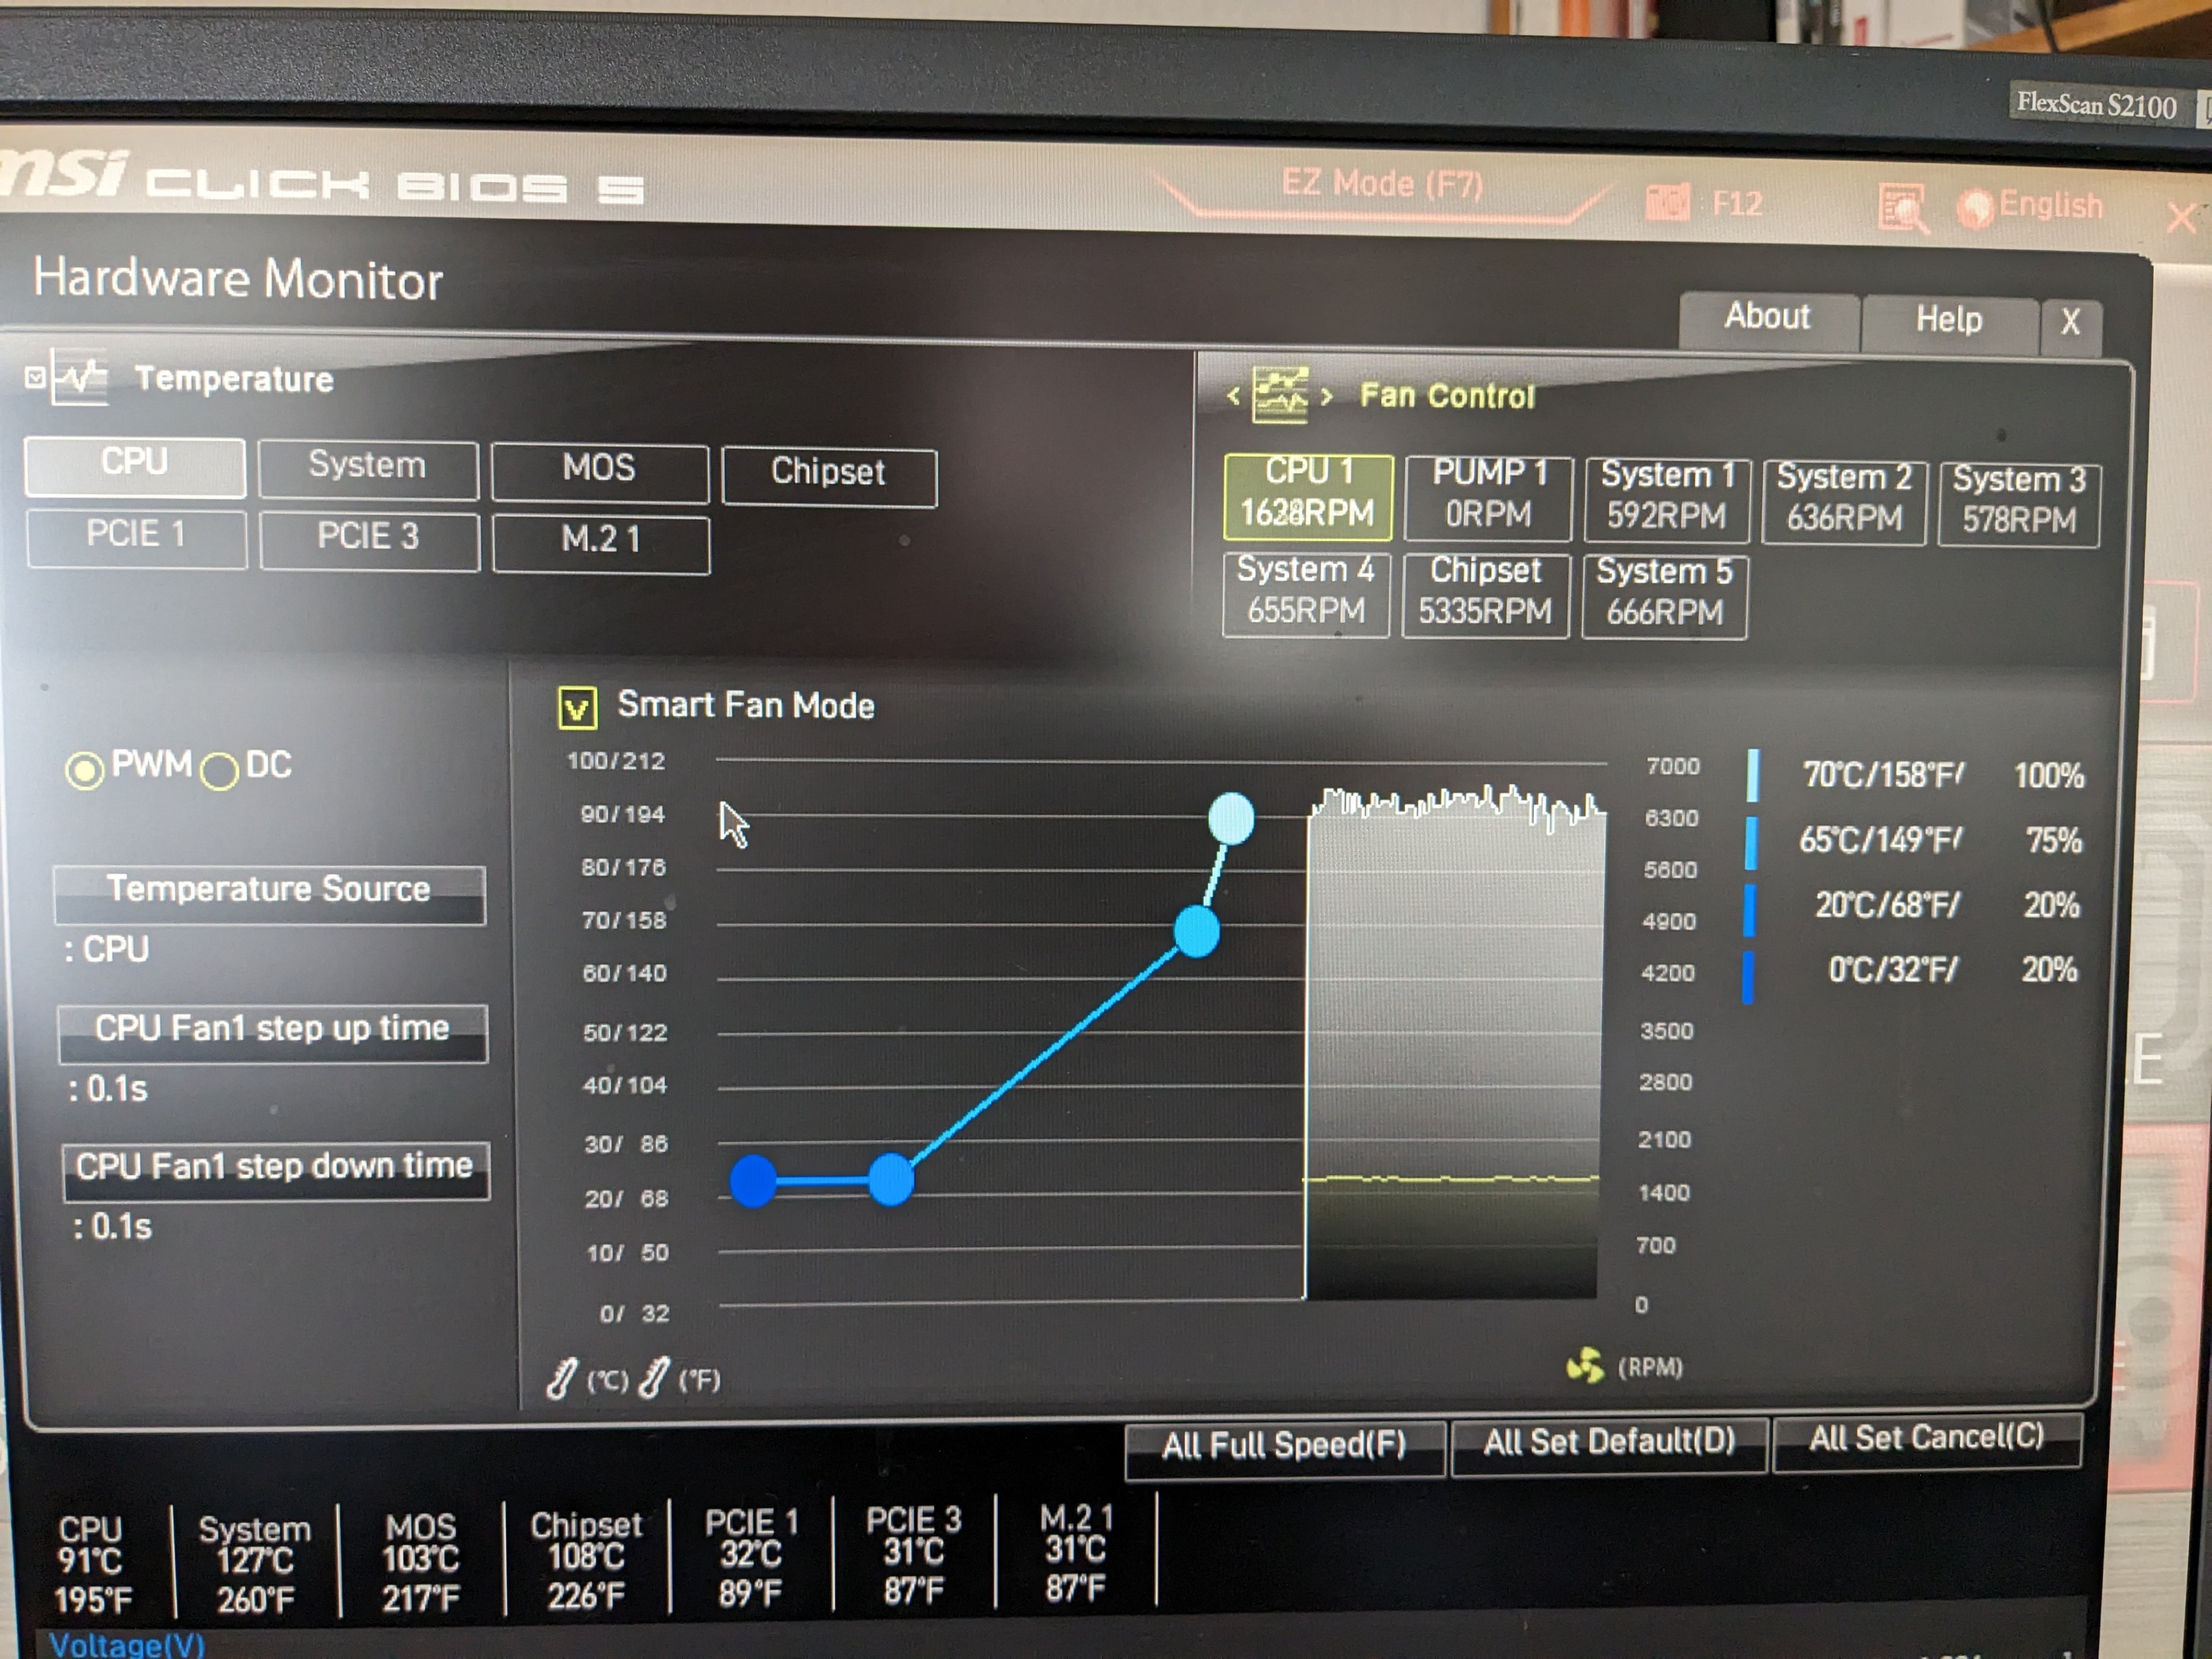Screen dimensions: 2212x1659
Task: Click the English language globe icon
Action: pyautogui.click(x=1976, y=208)
